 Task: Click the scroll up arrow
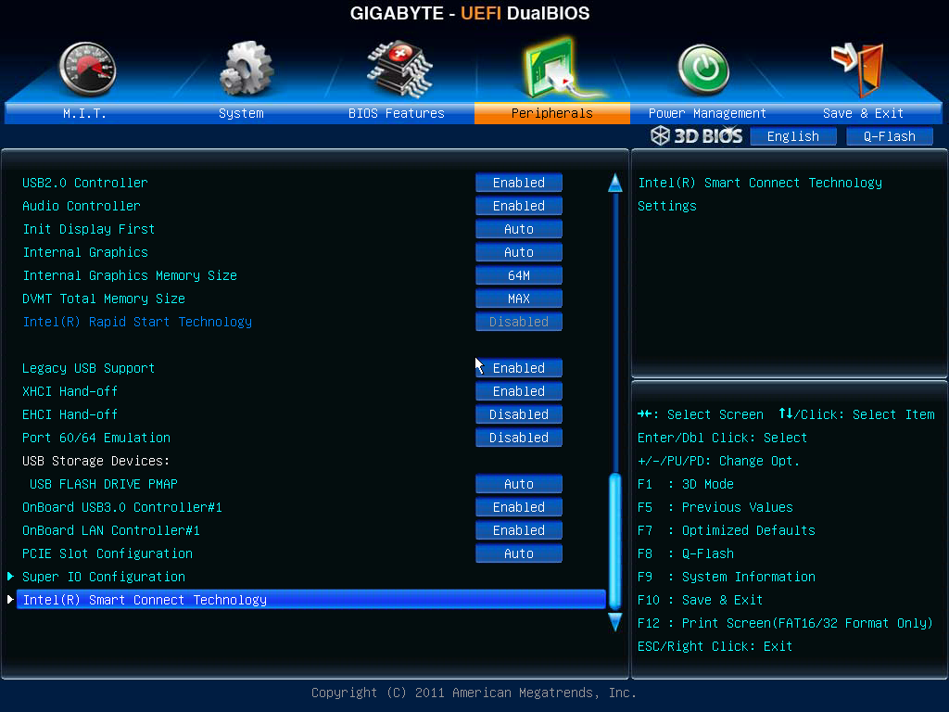[x=615, y=183]
